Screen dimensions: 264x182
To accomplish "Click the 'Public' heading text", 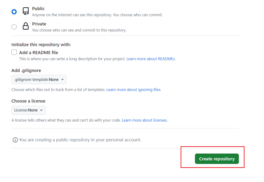I will point(38,9).
